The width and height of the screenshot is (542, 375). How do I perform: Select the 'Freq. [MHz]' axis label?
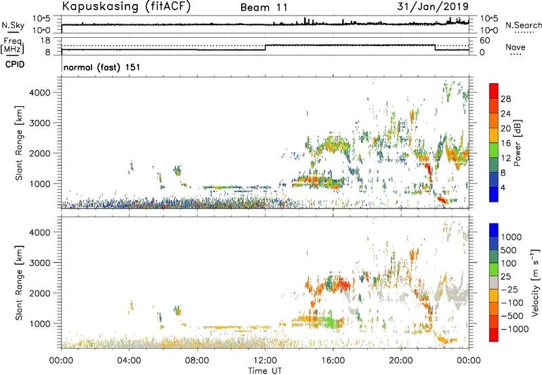click(x=12, y=45)
